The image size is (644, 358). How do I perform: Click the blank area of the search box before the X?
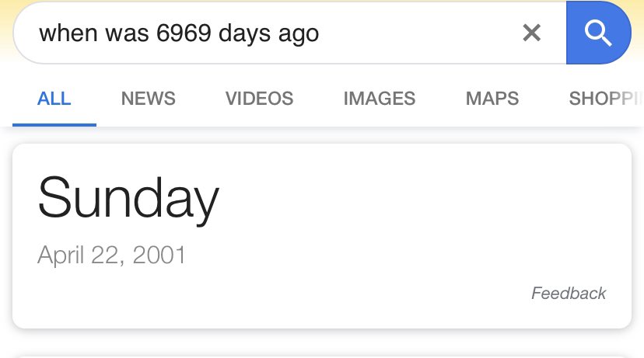pyautogui.click(x=420, y=33)
